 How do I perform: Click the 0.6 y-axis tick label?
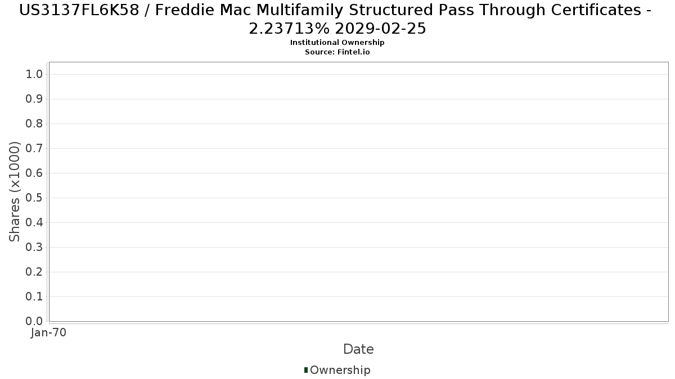[35, 173]
